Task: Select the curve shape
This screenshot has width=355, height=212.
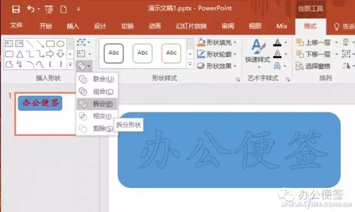Action: [40, 65]
